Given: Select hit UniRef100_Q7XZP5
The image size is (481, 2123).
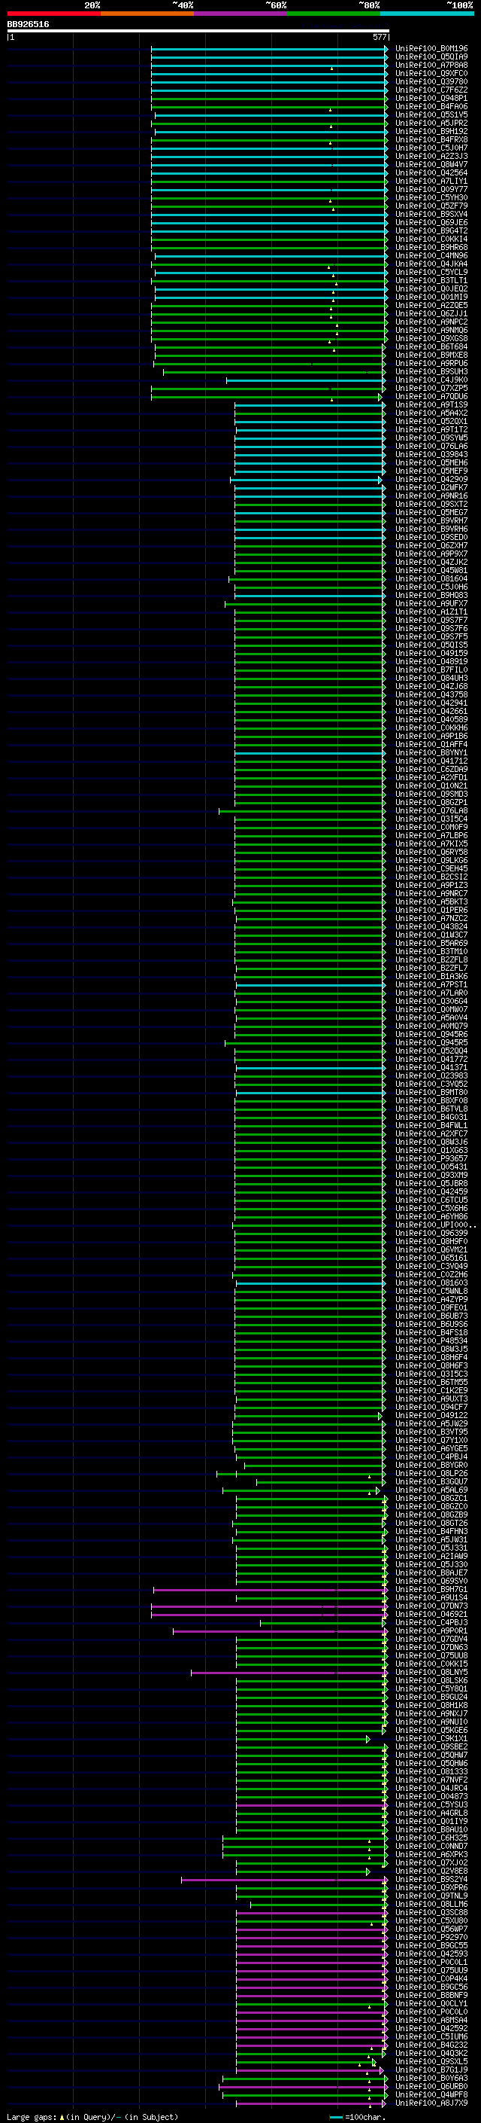Looking at the screenshot, I should point(431,388).
